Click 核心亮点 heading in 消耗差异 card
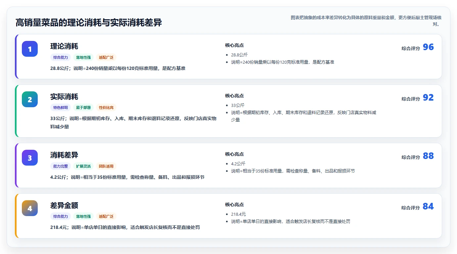Screen dimensions: 457x254 pyautogui.click(x=234, y=154)
